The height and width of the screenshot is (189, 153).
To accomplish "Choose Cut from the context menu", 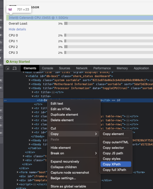I will [x=74, y=128].
